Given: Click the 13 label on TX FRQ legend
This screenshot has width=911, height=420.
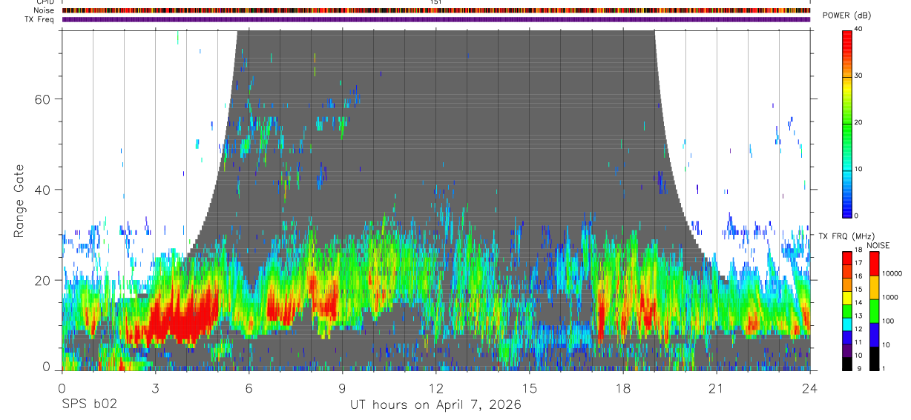Looking at the screenshot, I should tap(857, 316).
